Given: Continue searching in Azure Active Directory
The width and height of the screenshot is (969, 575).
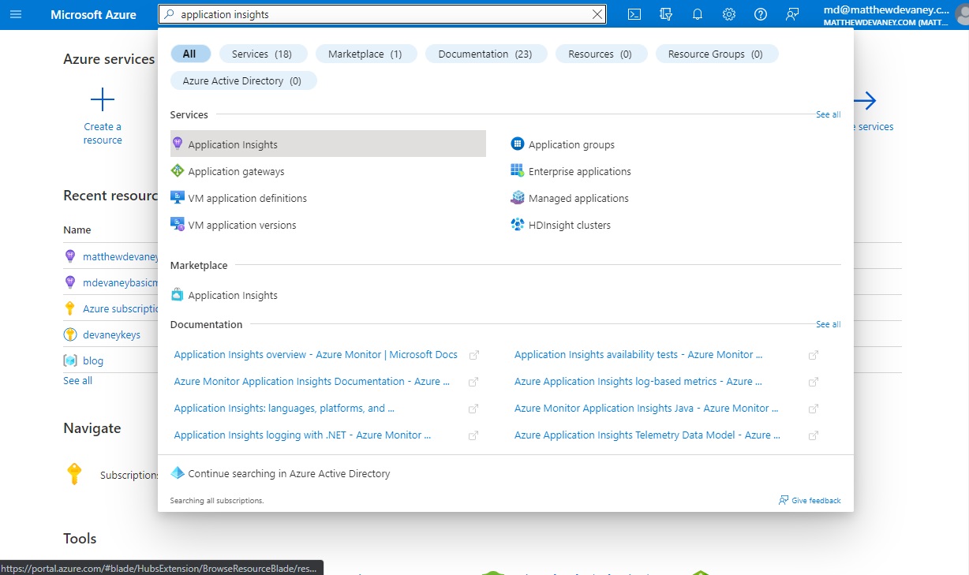Looking at the screenshot, I should click(x=289, y=474).
